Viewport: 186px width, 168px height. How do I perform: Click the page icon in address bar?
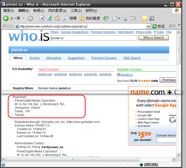(x=17, y=26)
